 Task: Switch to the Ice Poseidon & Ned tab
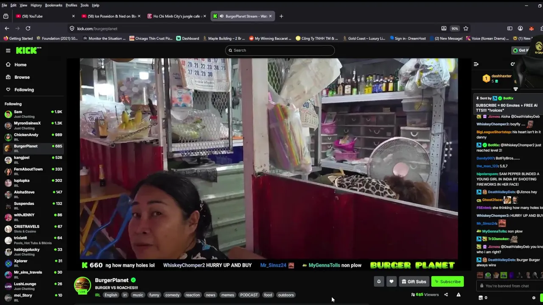pos(111,16)
